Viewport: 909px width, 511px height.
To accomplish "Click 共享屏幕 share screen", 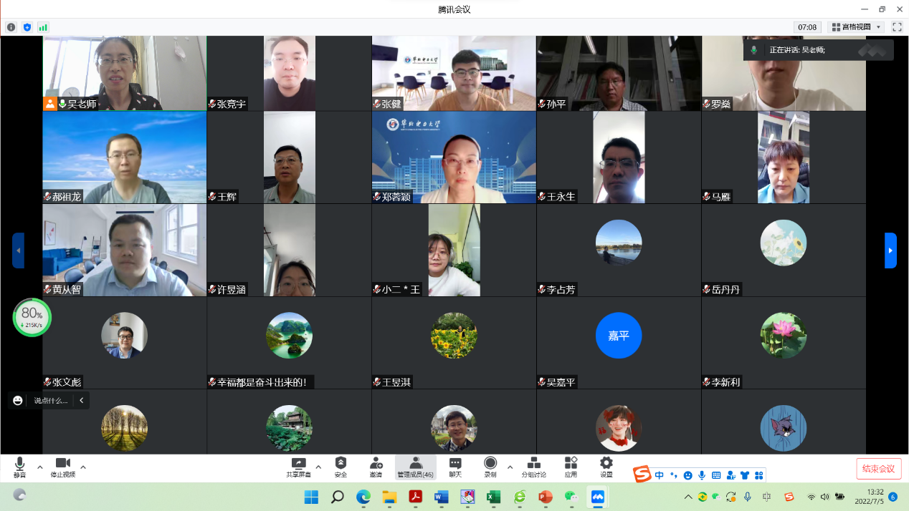I will pos(299,467).
